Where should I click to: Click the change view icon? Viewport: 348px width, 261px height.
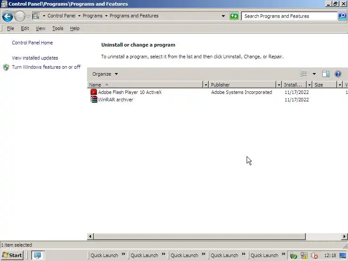click(303, 74)
